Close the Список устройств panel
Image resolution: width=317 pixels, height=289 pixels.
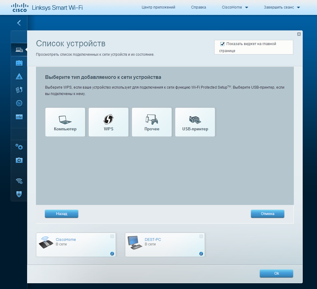tap(299, 34)
